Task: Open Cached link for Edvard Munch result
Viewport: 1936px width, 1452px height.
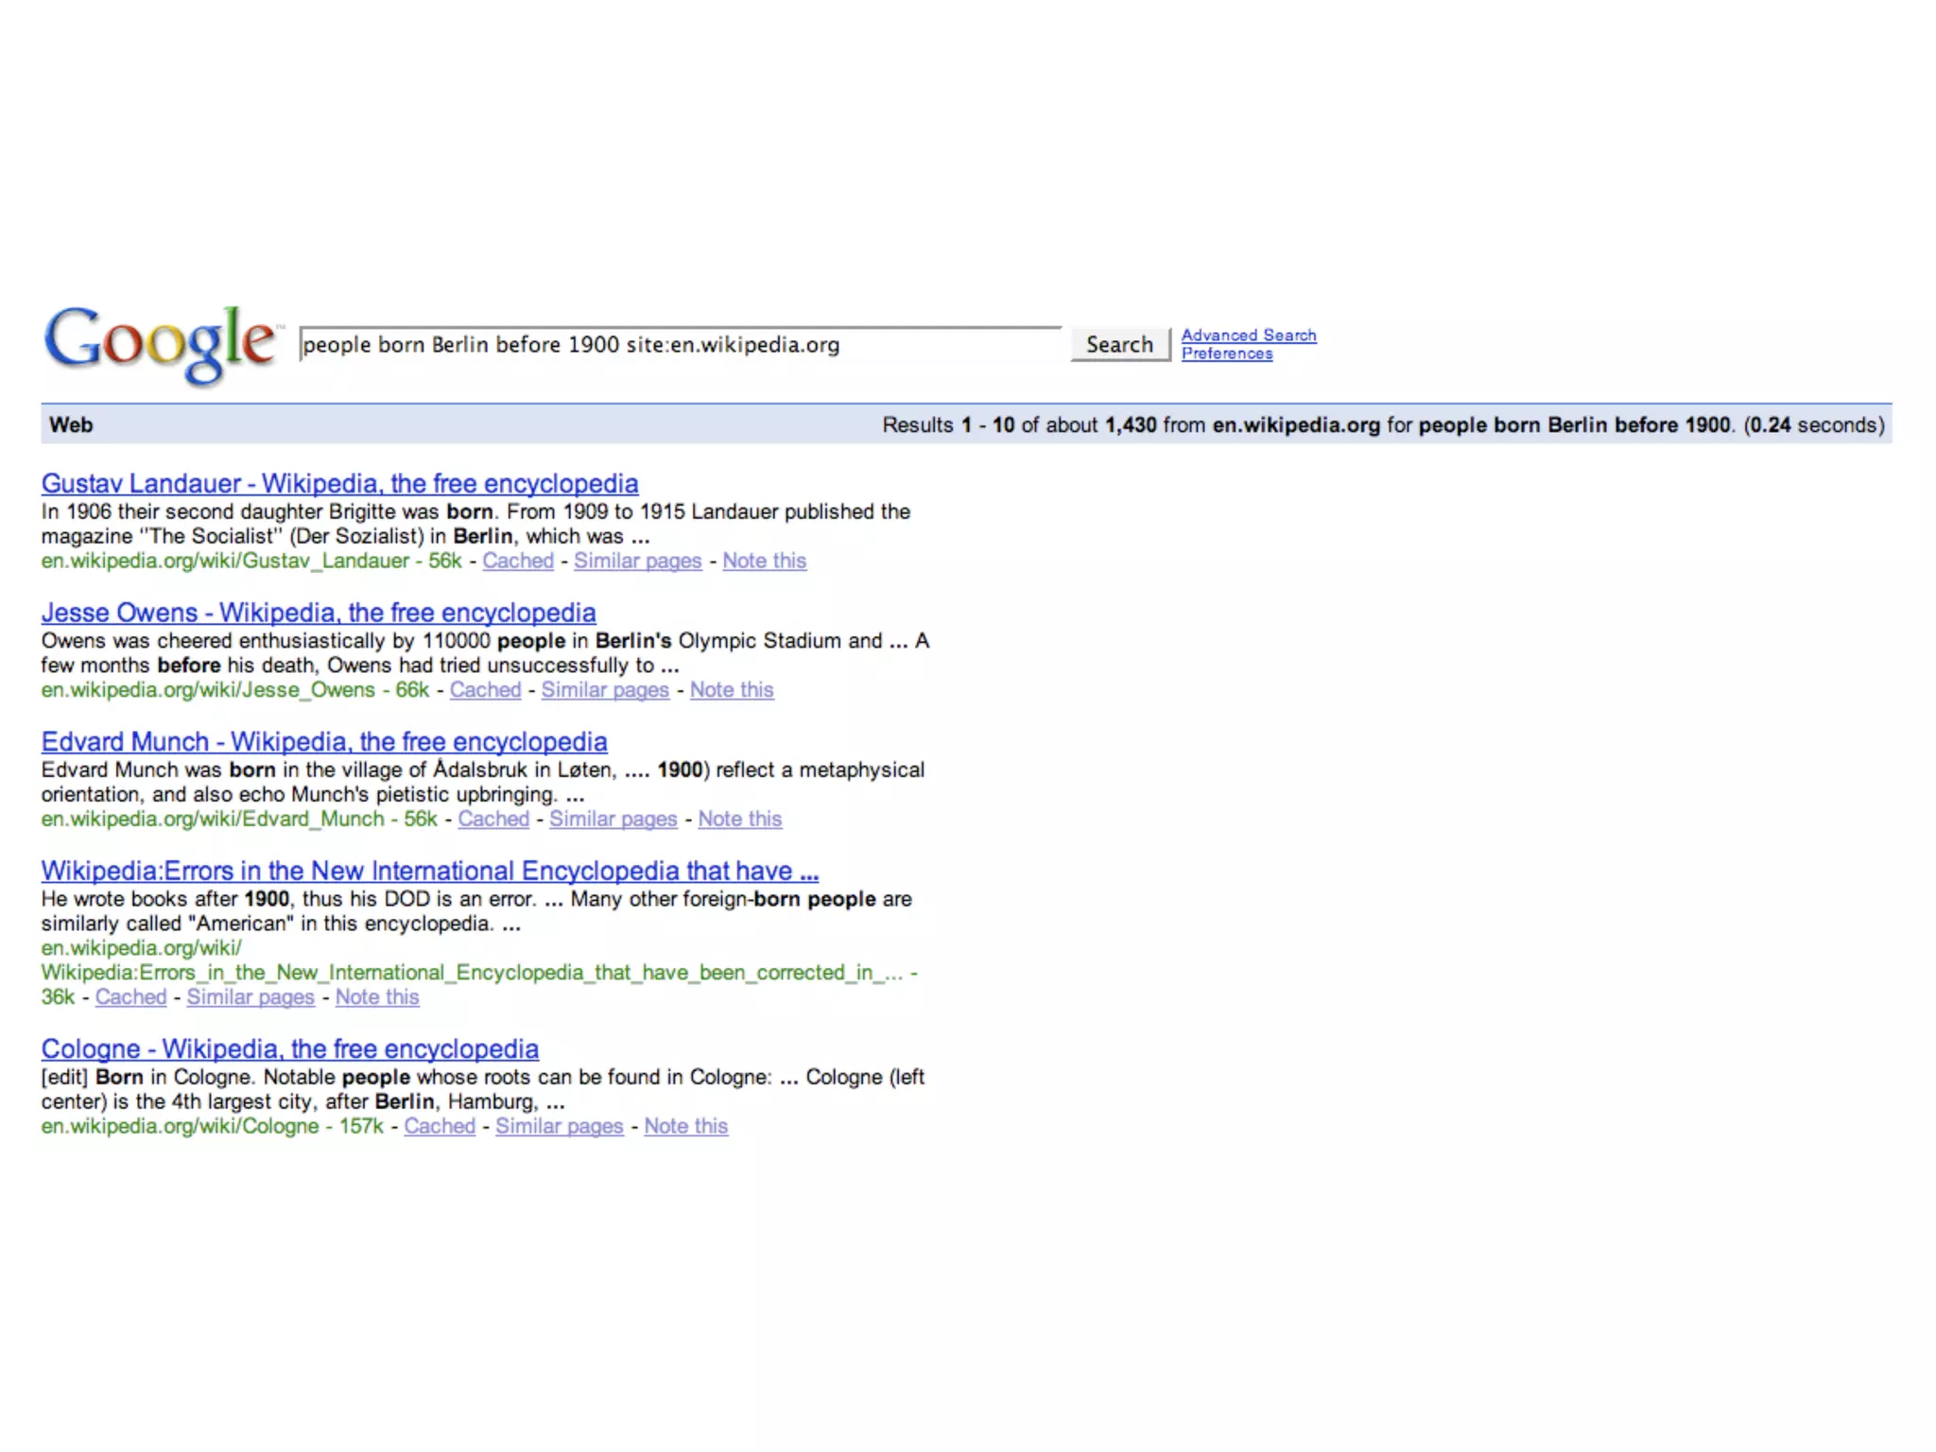Action: pyautogui.click(x=493, y=819)
